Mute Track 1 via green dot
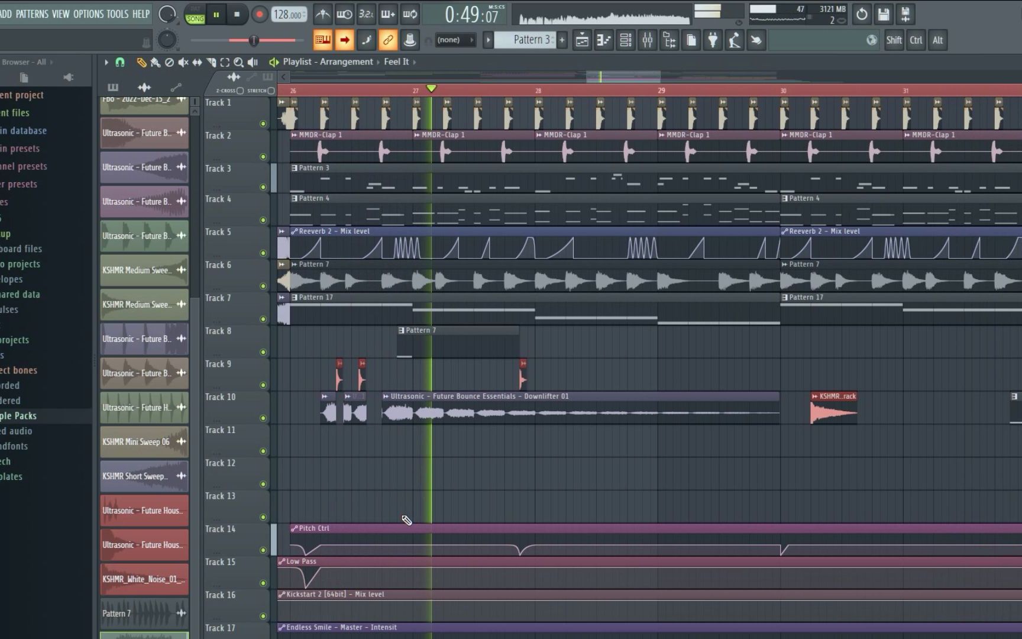Image resolution: width=1022 pixels, height=639 pixels. pyautogui.click(x=263, y=124)
